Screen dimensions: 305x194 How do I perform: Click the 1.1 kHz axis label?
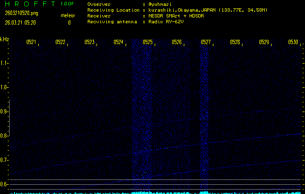click(3, 63)
